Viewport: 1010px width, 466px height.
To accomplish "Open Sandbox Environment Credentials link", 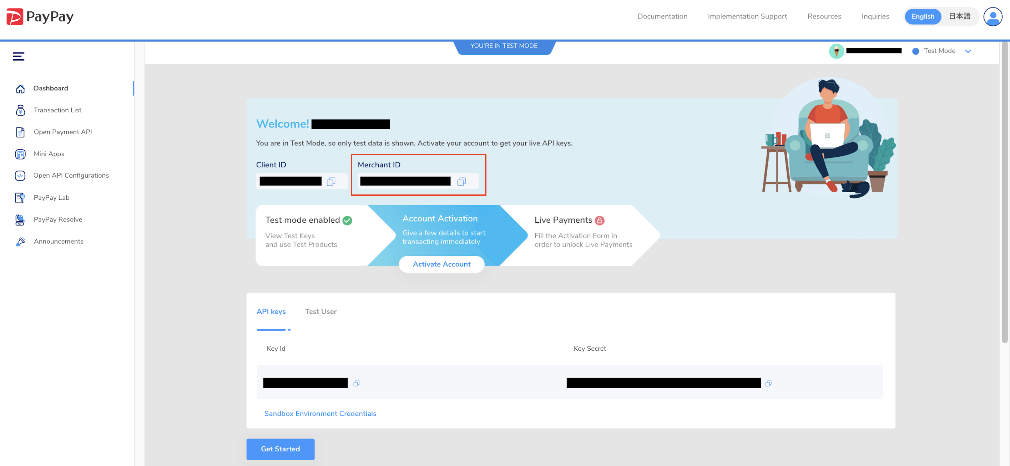I will pyautogui.click(x=320, y=414).
